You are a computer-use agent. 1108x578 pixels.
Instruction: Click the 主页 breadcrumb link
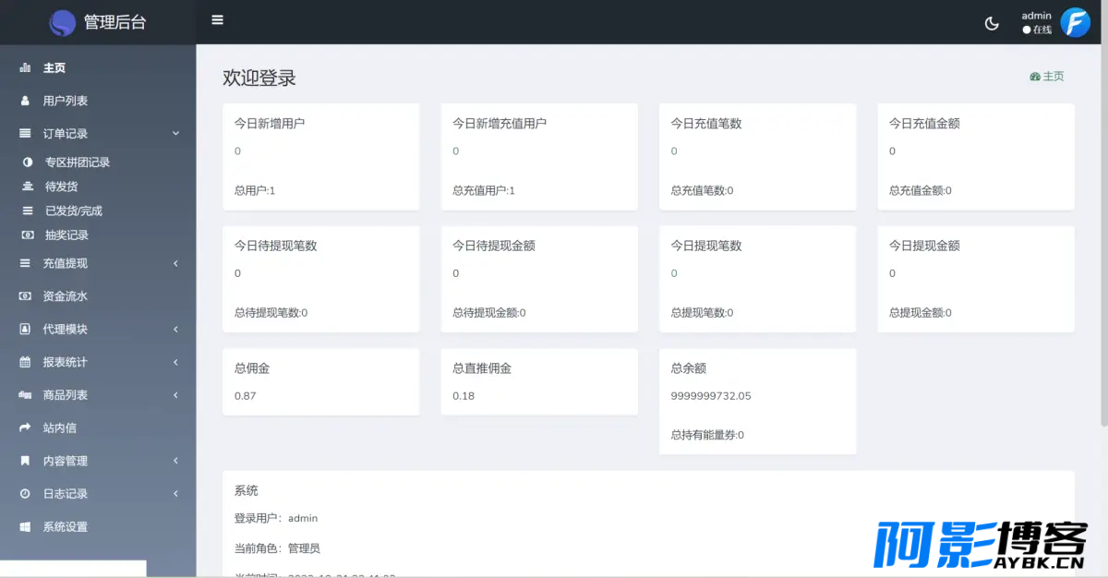coord(1047,77)
